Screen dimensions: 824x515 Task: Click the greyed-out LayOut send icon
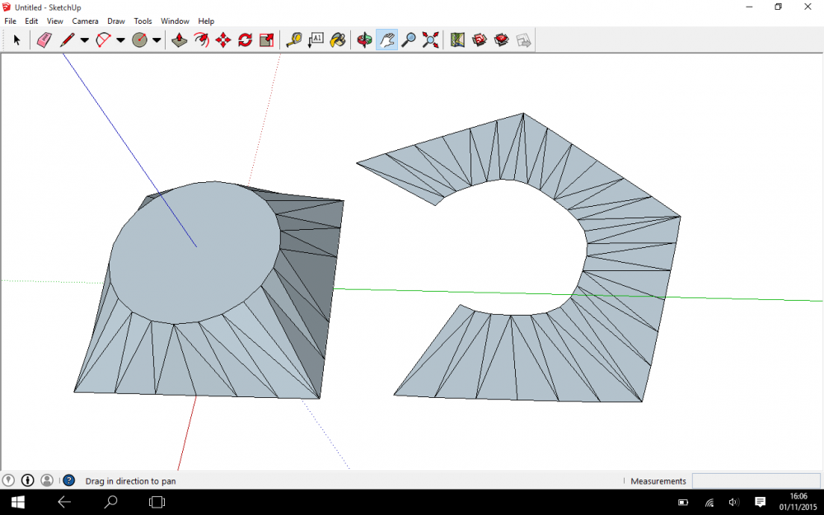click(x=523, y=40)
